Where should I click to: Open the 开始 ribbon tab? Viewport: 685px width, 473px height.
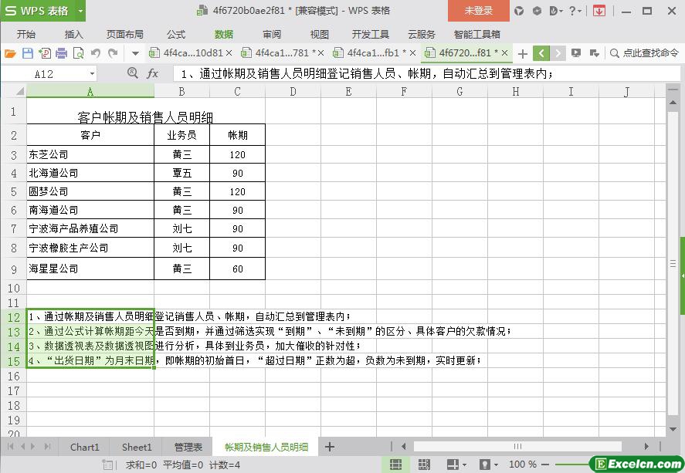tap(26, 35)
